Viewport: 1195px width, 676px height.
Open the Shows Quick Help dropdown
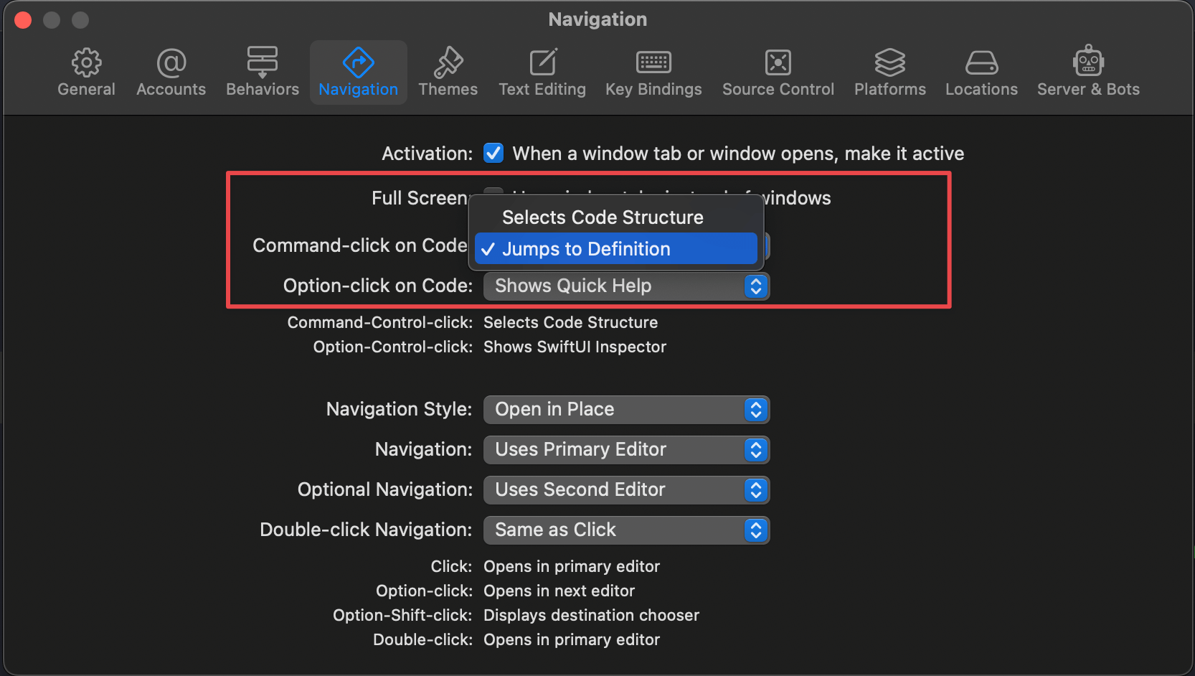[x=625, y=286]
